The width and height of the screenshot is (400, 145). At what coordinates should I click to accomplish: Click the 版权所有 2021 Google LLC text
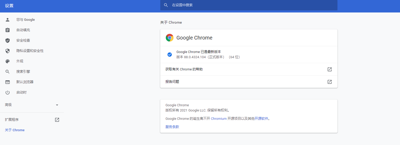(x=198, y=110)
